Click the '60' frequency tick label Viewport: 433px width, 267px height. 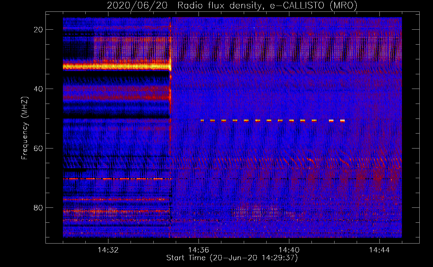click(38, 148)
